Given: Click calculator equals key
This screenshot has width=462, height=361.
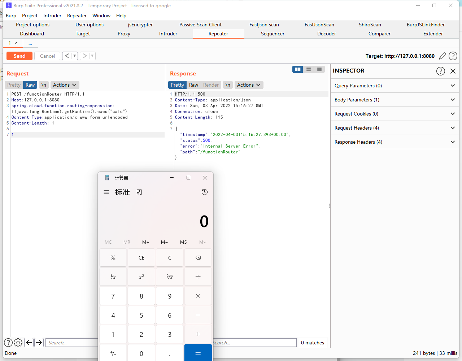Looking at the screenshot, I should pos(198,353).
